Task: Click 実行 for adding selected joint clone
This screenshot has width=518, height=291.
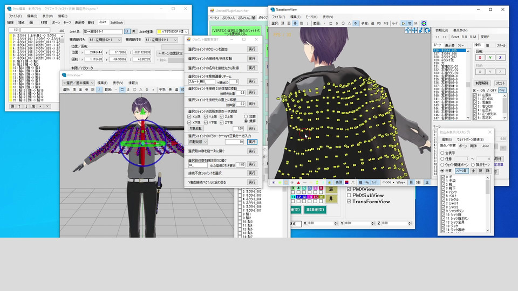Action: (252, 49)
